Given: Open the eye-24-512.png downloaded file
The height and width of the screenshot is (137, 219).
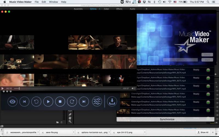Looking at the screenshot, I should pyautogui.click(x=125, y=132).
